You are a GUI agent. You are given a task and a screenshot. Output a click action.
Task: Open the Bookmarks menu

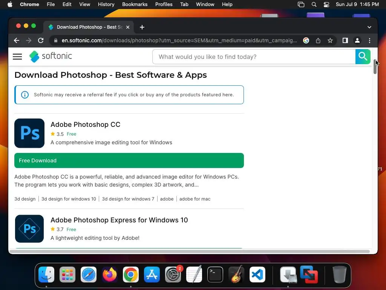pos(135,4)
